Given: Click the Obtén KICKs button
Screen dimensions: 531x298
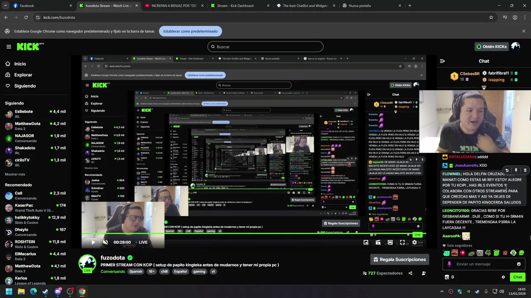Looking at the screenshot, I should tap(492, 47).
